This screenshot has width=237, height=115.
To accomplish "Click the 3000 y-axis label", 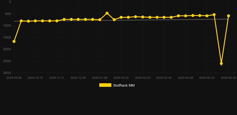I will click(7, 73).
